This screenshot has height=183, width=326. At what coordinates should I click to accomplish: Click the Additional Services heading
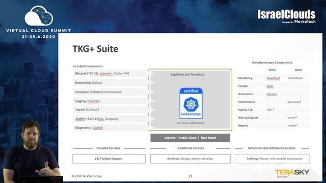(x=191, y=148)
